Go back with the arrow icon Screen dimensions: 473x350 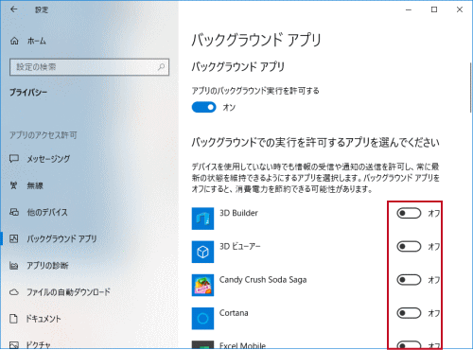[13, 9]
